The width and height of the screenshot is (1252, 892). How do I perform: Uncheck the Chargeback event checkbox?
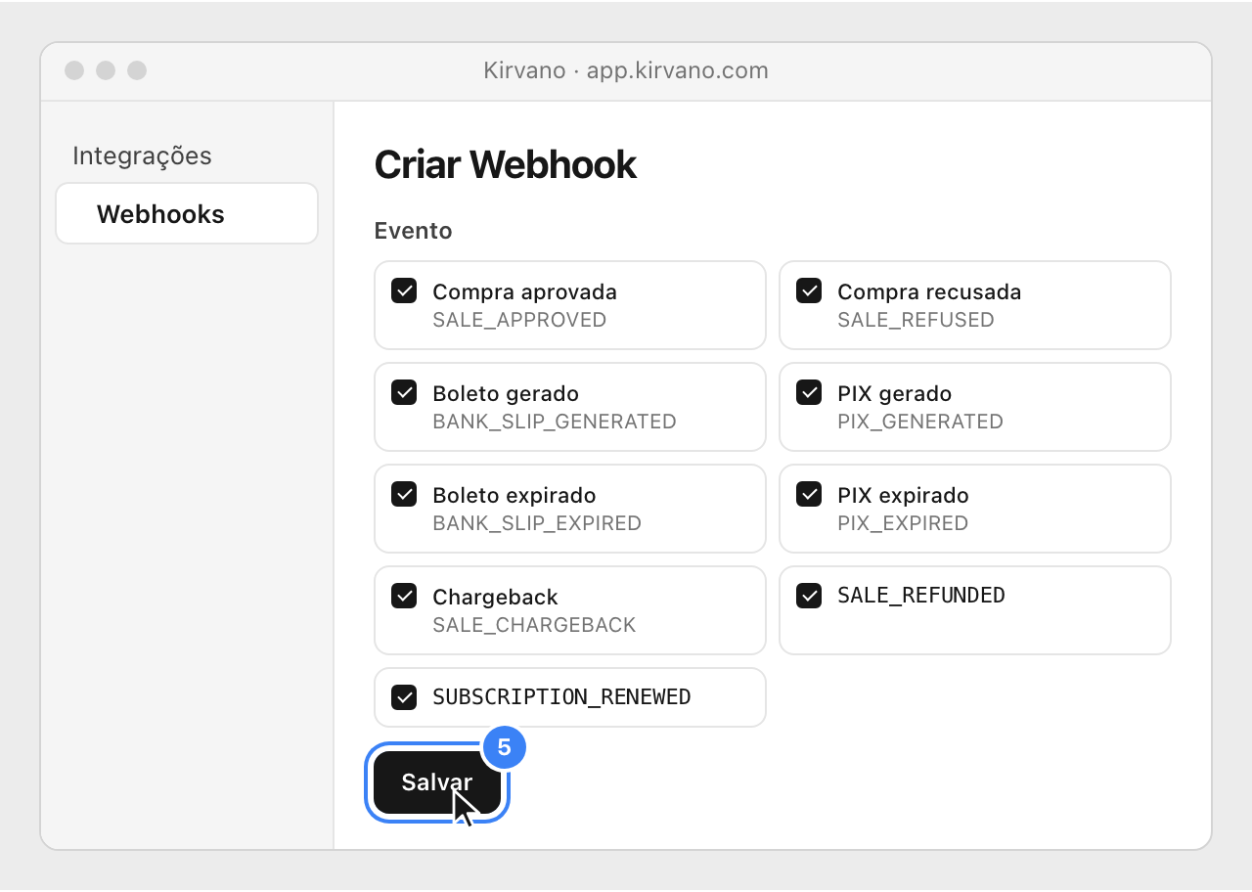tap(404, 596)
